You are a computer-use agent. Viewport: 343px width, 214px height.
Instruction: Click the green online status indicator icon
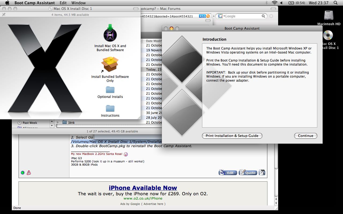tap(23, 173)
